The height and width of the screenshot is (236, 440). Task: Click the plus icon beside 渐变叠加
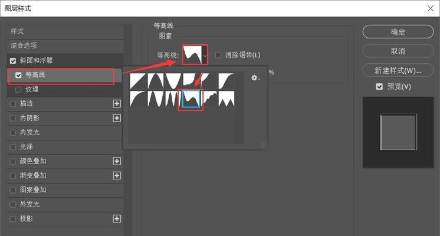117,176
